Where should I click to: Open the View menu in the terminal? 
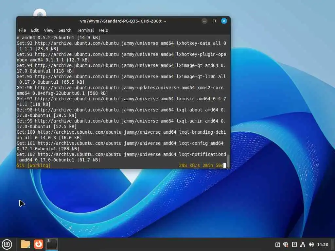coord(48,30)
